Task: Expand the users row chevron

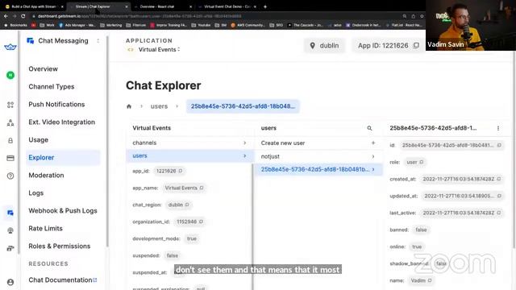Action: tap(245, 155)
